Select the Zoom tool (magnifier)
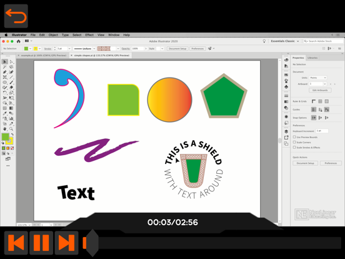The image size is (345, 259). (11, 129)
